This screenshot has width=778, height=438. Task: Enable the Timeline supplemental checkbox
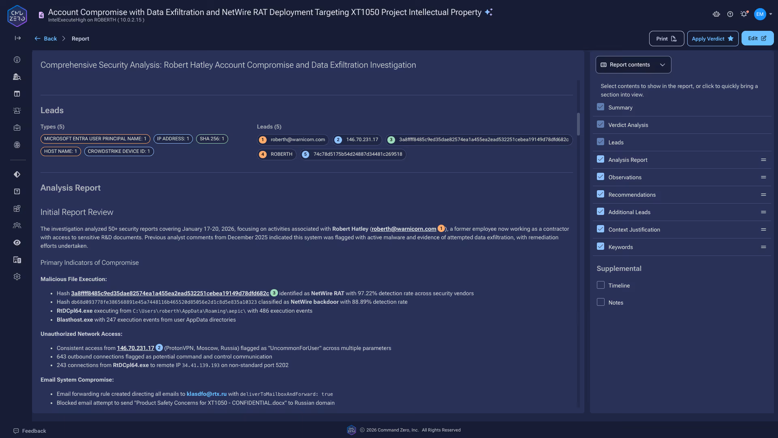click(x=601, y=285)
